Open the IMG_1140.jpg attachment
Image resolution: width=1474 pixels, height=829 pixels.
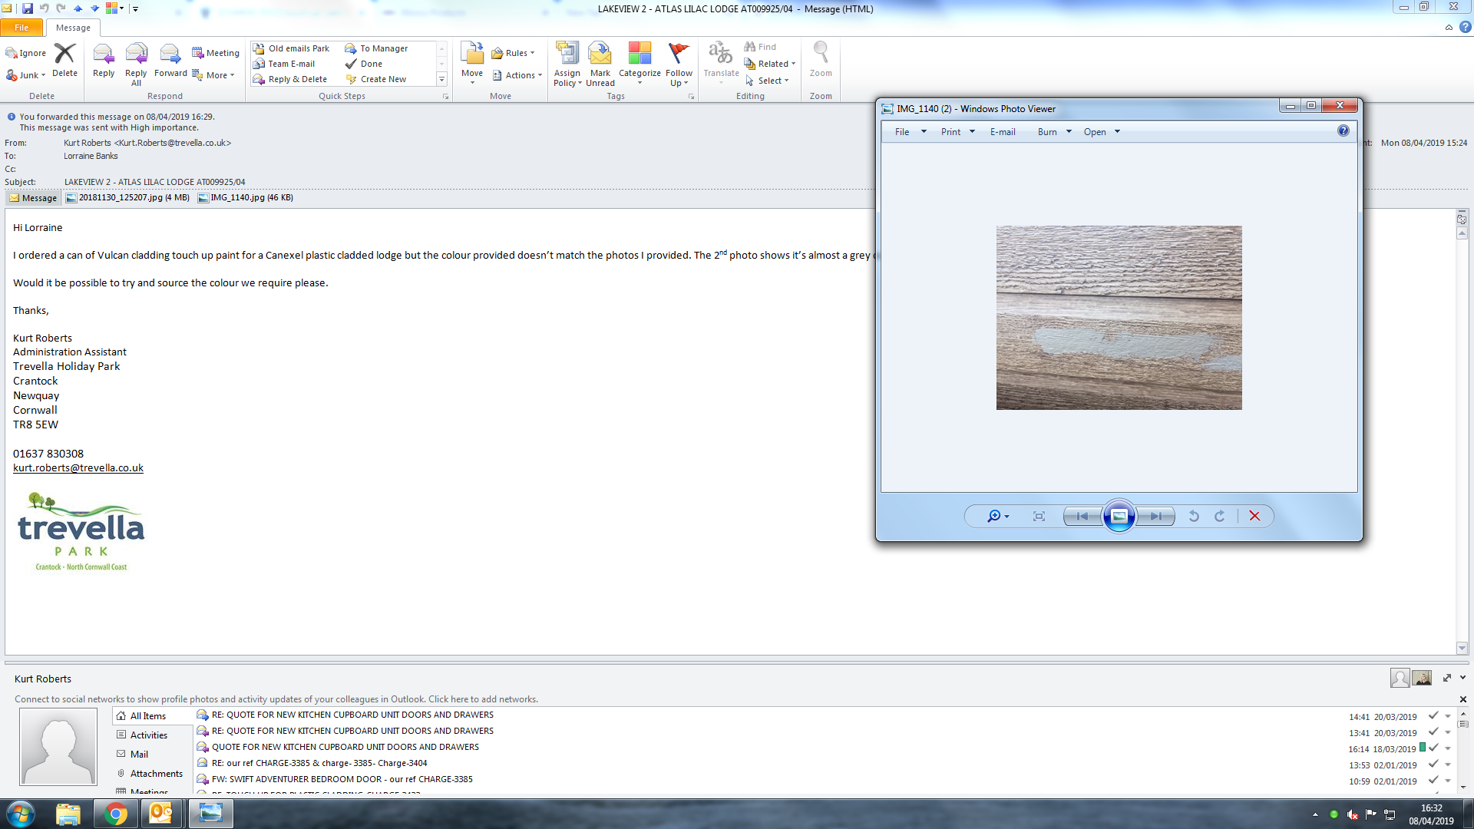245,198
